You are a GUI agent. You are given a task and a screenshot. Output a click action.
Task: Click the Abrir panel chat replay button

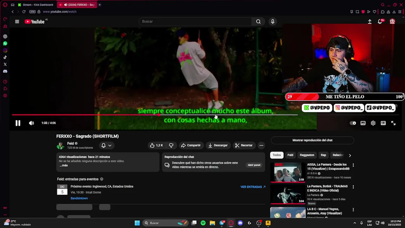pyautogui.click(x=254, y=165)
